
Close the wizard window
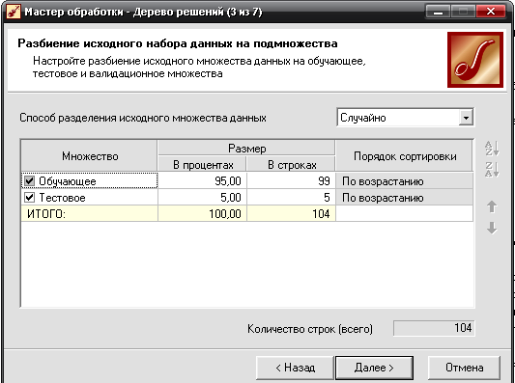pyautogui.click(x=491, y=12)
